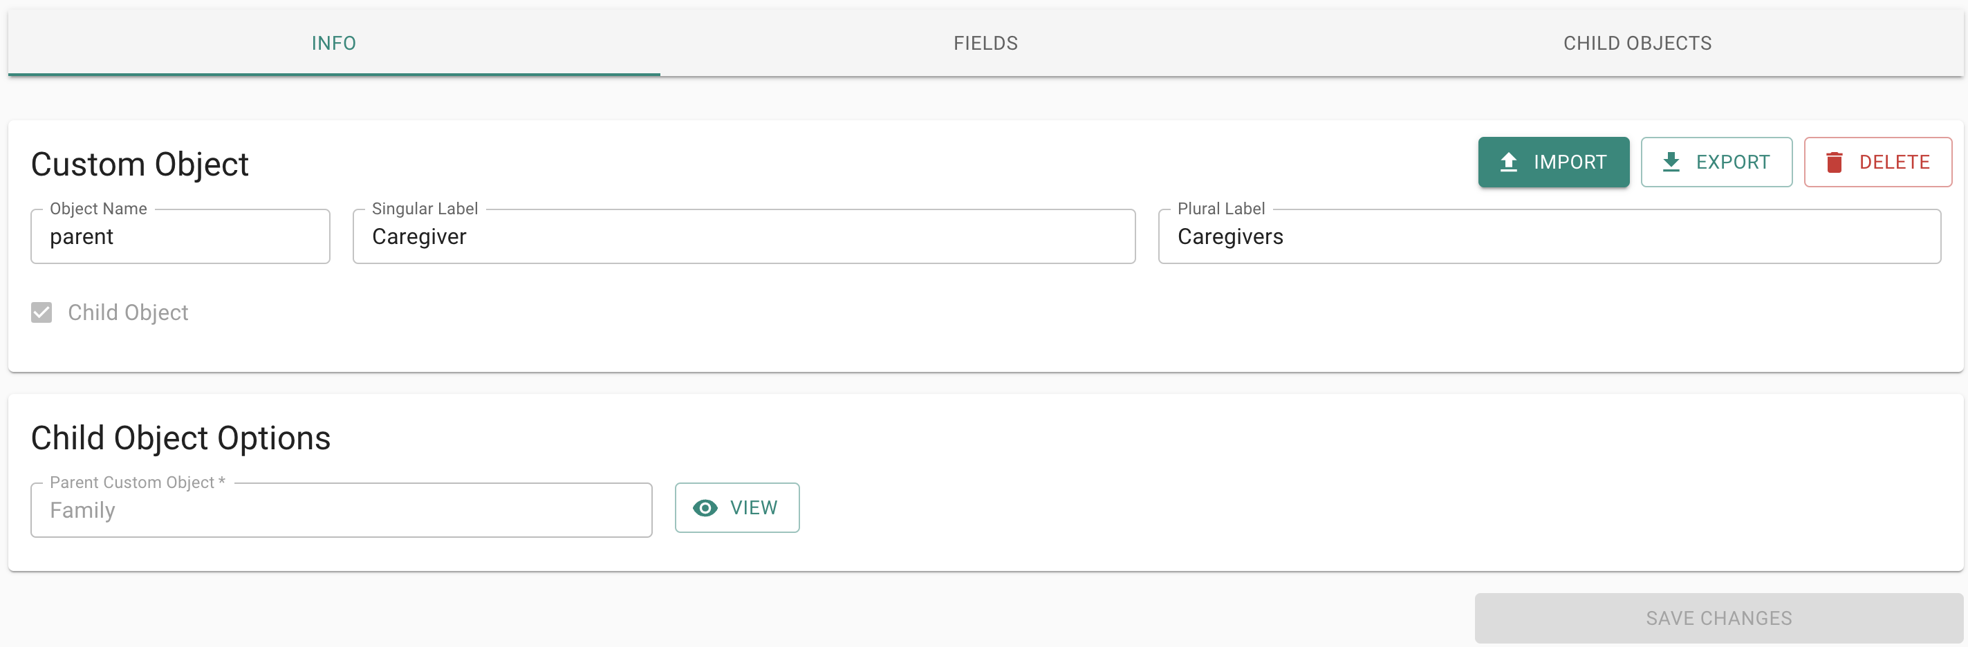
Task: Click the Child Object checkbox label
Action: click(128, 312)
